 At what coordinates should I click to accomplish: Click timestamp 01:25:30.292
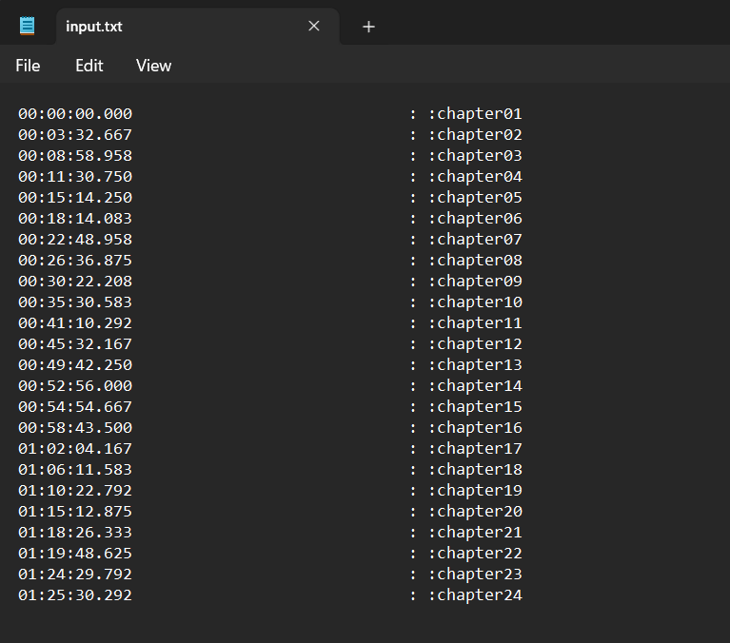75,595
